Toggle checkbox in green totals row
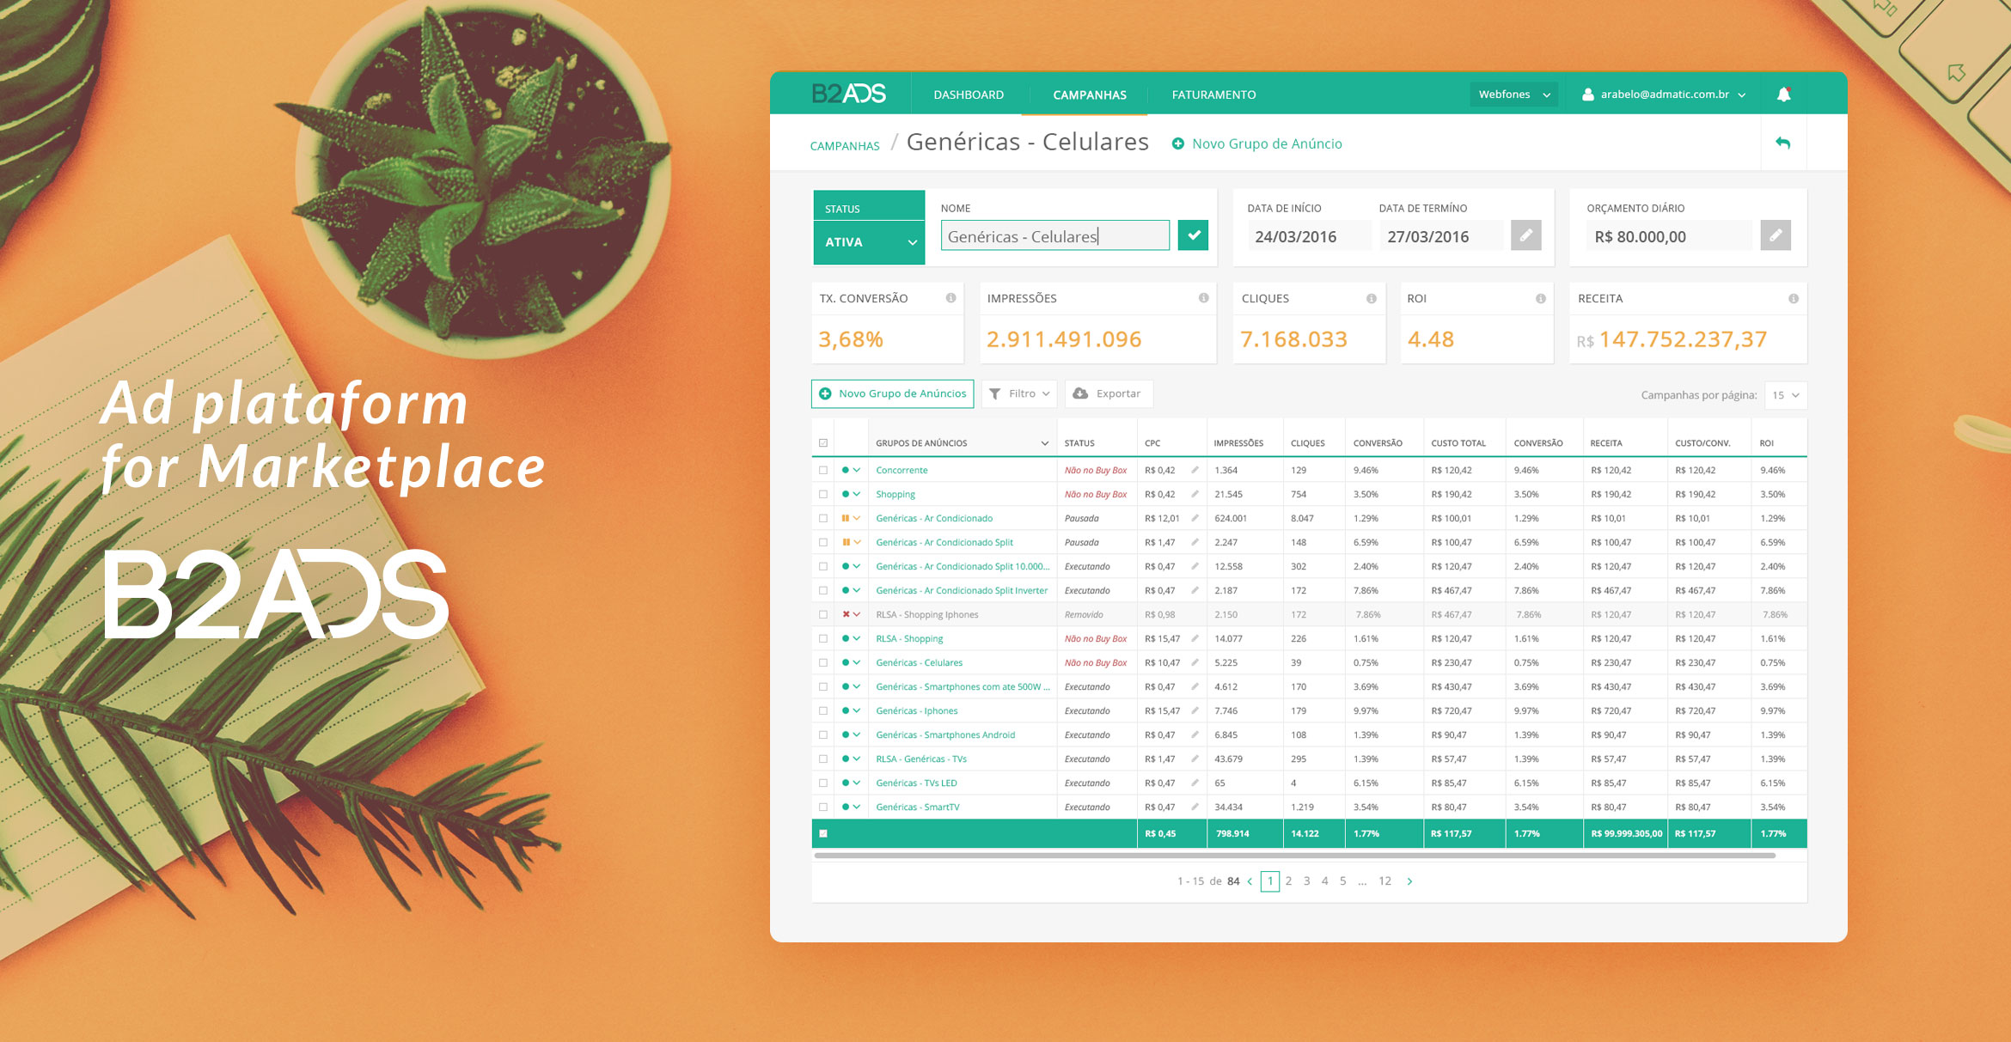2011x1042 pixels. point(823,833)
